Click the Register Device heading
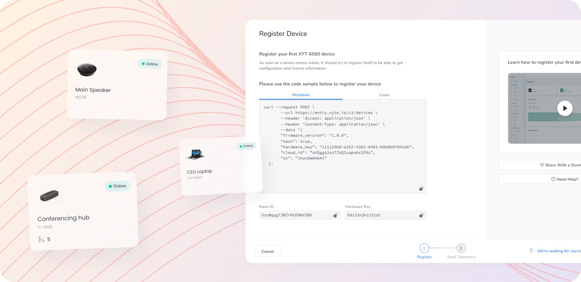Image resolution: width=581 pixels, height=282 pixels. pos(283,34)
